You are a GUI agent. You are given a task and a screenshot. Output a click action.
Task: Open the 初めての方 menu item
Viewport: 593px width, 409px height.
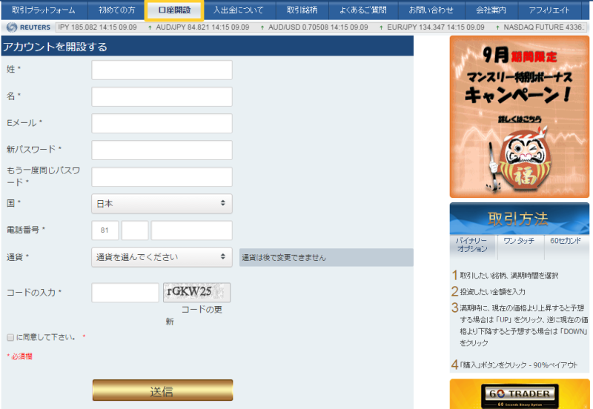[117, 10]
